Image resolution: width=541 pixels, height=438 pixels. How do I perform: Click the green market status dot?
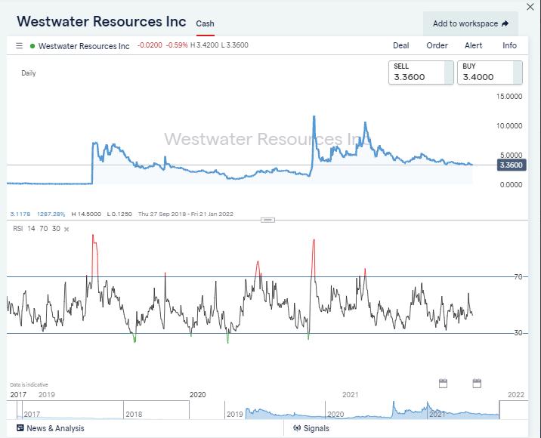point(32,46)
